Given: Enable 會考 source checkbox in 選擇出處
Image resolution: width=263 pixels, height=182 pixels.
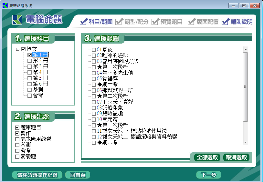Looking at the screenshot, I should (x=17, y=151).
